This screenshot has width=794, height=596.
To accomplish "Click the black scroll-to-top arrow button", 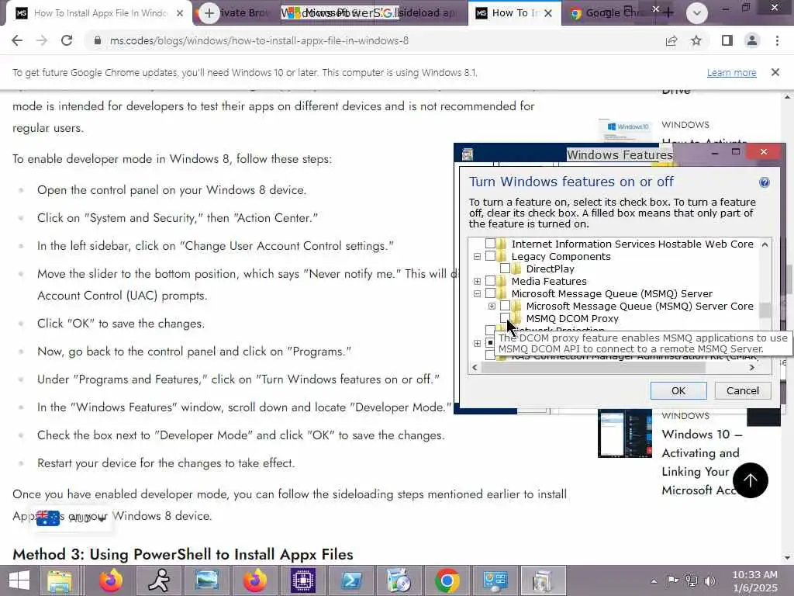I will click(x=750, y=480).
